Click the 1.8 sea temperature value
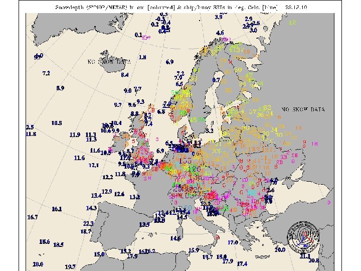This screenshot has height=271, width=361. coord(142,57)
